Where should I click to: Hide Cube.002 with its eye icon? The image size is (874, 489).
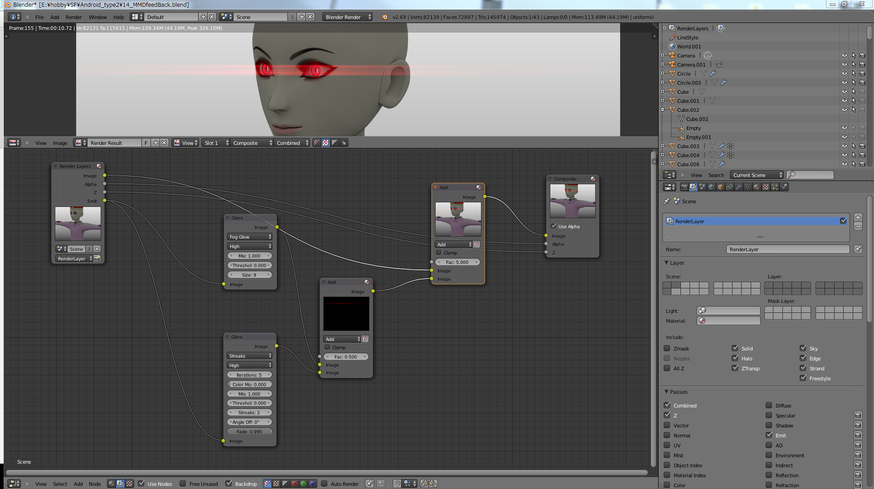(x=844, y=110)
